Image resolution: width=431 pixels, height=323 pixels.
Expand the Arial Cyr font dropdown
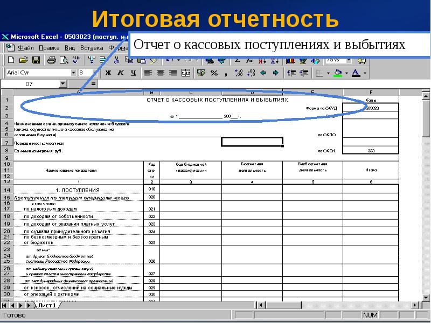(73, 73)
